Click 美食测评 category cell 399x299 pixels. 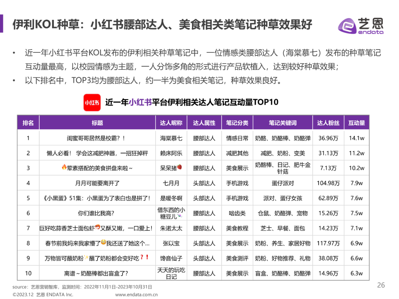(237, 258)
